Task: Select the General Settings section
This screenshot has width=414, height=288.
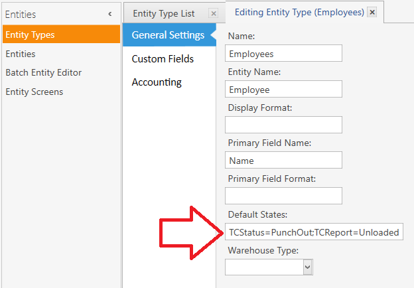Action: [169, 35]
